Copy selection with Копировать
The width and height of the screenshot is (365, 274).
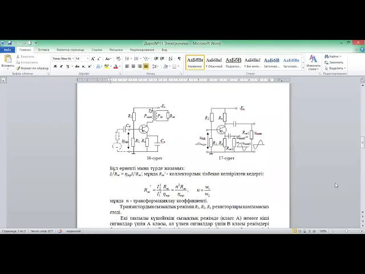[x=27, y=62]
